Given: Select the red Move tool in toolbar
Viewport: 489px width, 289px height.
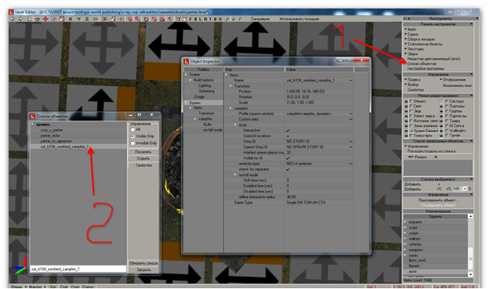Looking at the screenshot, I should click(x=46, y=19).
